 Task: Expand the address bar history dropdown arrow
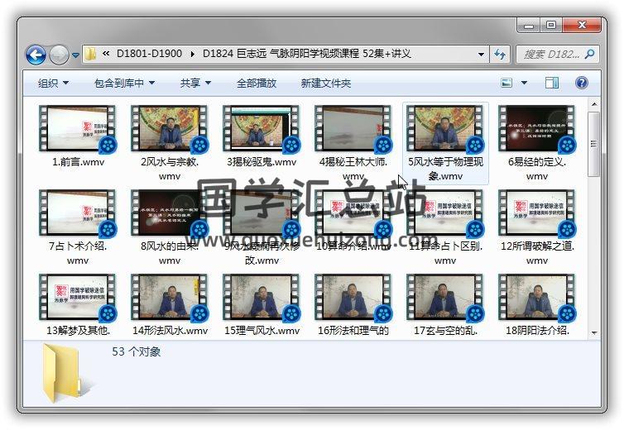coord(481,55)
